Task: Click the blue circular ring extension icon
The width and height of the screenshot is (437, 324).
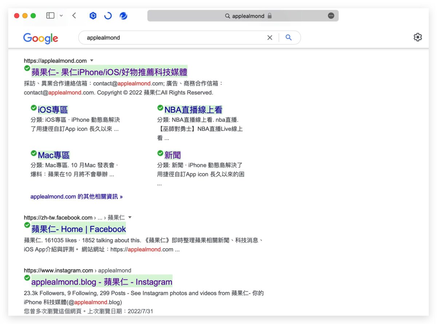Action: click(108, 16)
